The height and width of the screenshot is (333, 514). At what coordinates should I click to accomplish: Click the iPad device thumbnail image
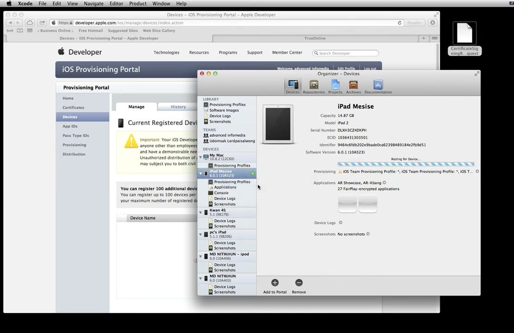[x=278, y=124]
